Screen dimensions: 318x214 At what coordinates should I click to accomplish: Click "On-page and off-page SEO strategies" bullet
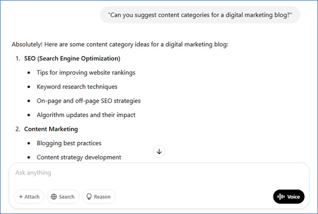click(x=88, y=100)
